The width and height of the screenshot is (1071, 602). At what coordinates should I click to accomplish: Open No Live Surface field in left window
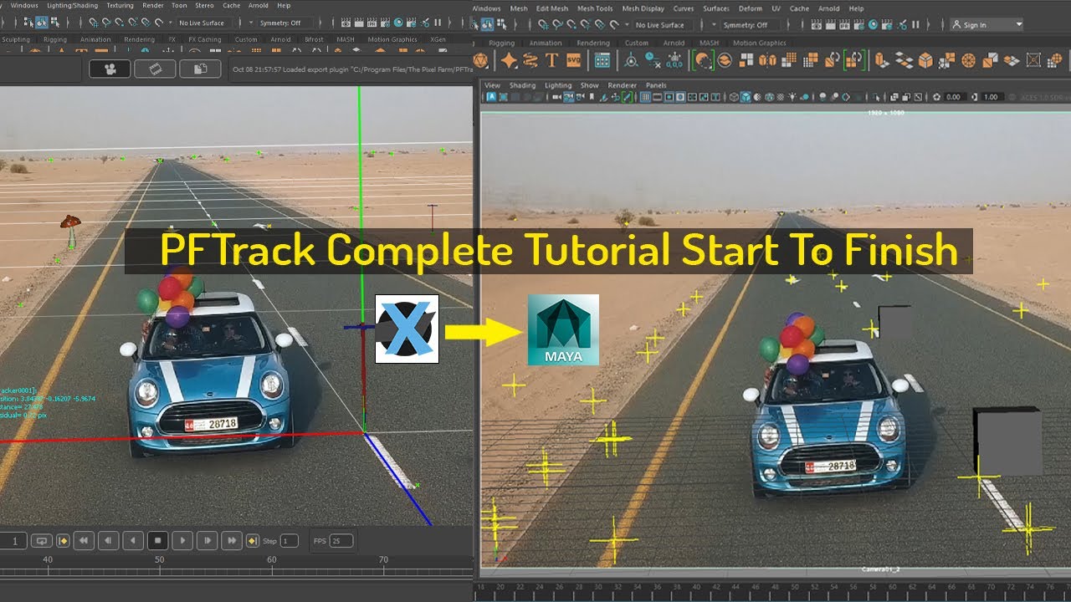[x=205, y=23]
